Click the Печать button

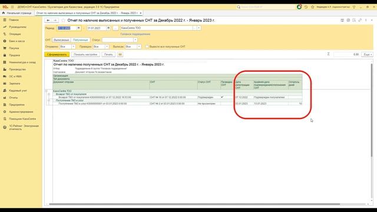108,55
